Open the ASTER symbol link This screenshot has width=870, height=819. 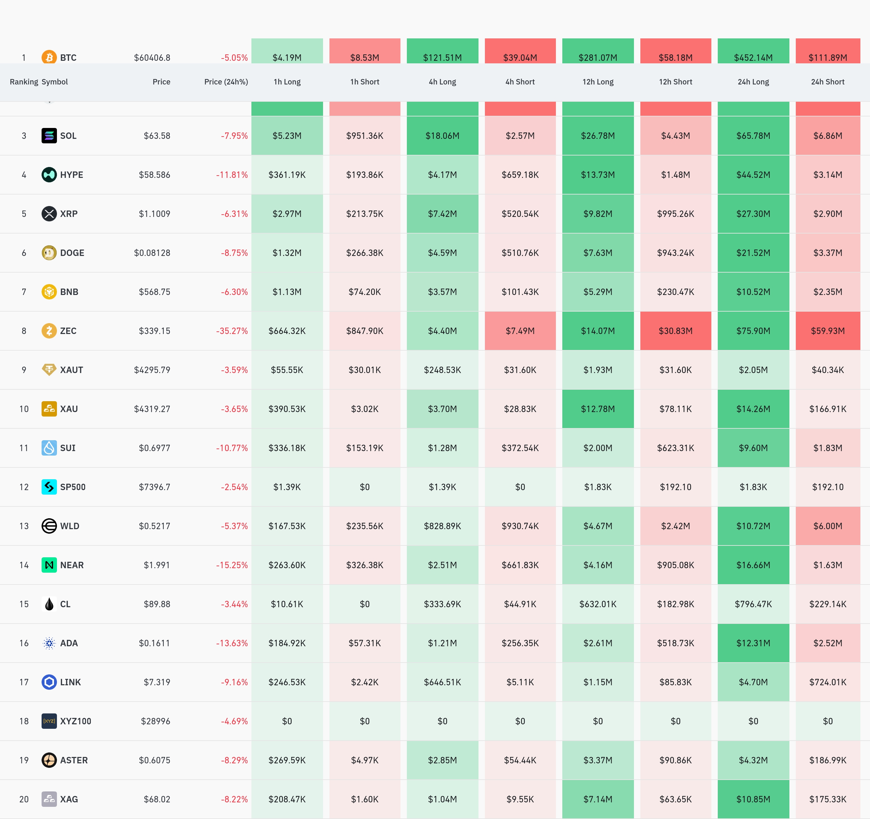[x=74, y=760]
